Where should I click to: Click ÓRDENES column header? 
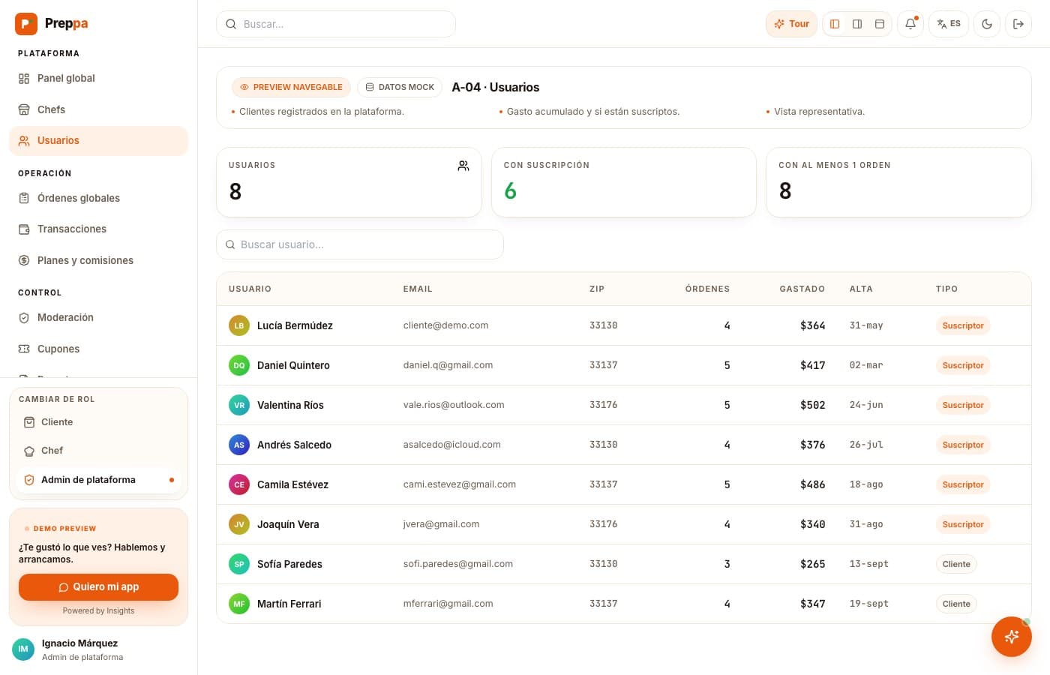pyautogui.click(x=707, y=289)
